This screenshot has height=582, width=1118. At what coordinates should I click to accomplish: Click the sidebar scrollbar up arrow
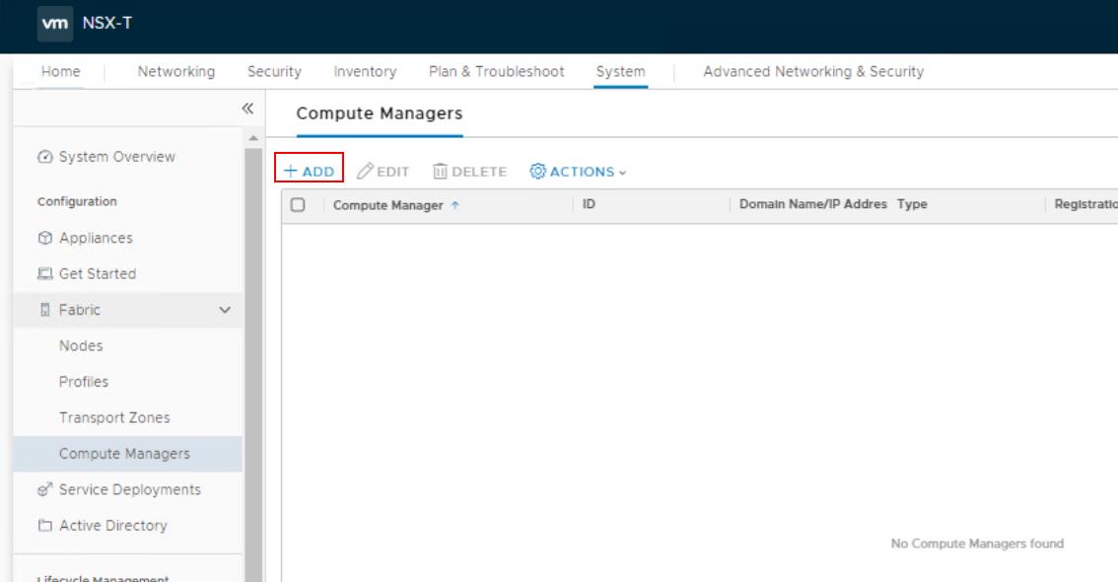tap(253, 138)
